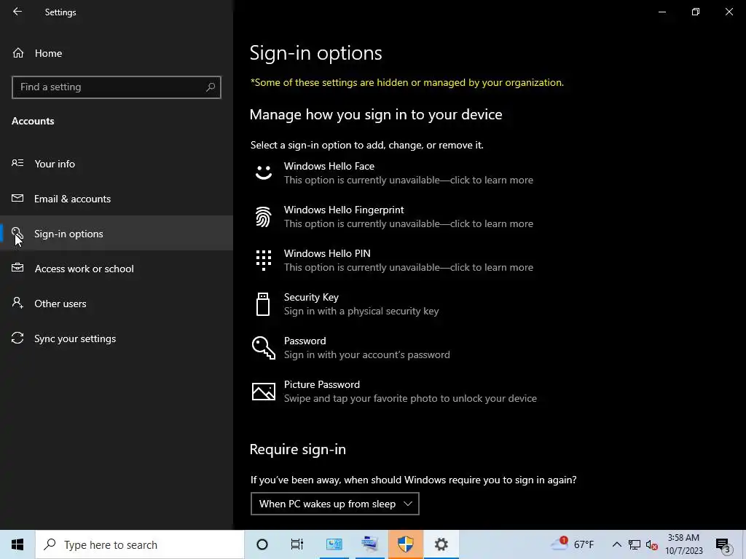Click the organization-managed settings notice
This screenshot has width=746, height=559.
407,83
